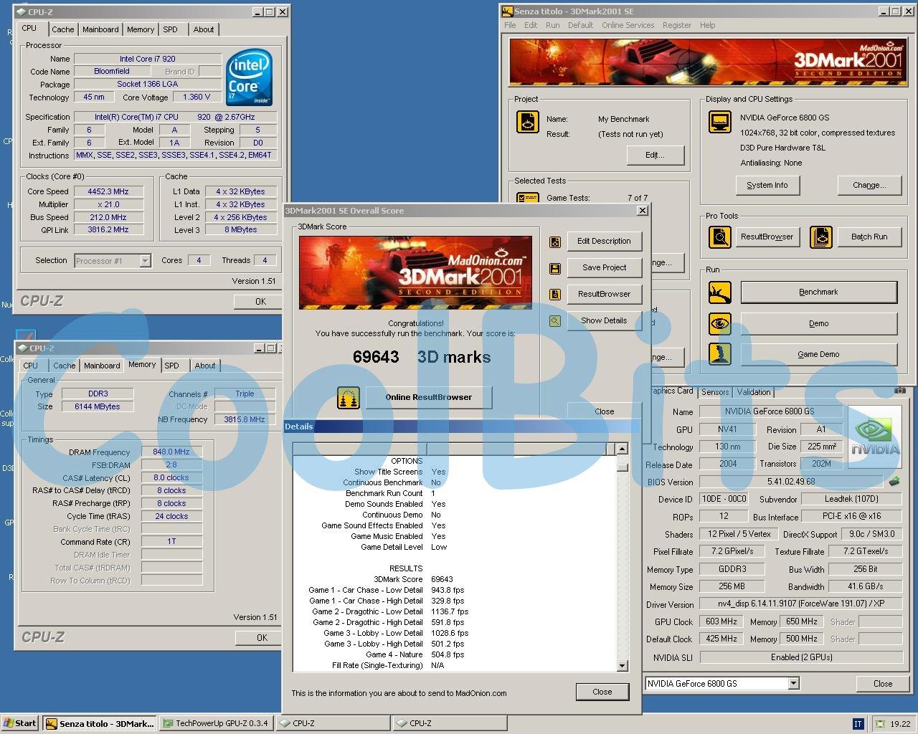Click the 19.22 clock in system tray

click(900, 724)
